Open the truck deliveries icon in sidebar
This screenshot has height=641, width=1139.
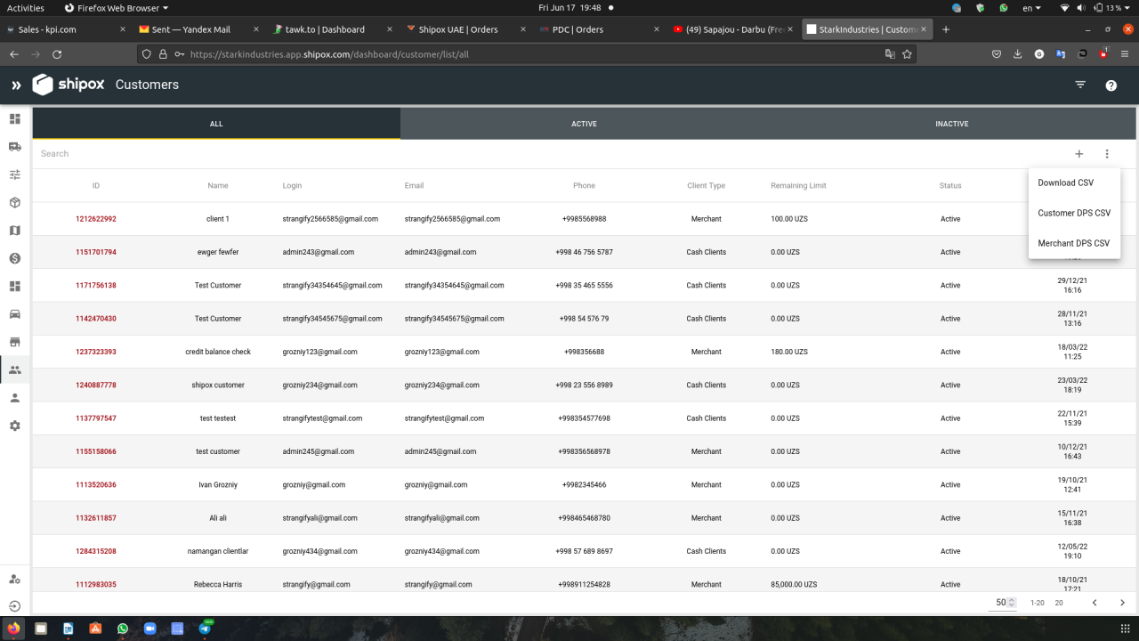15,147
